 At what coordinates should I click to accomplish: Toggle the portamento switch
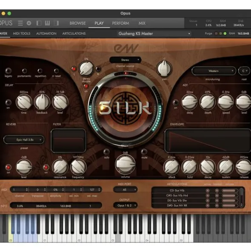click(x=24, y=71)
